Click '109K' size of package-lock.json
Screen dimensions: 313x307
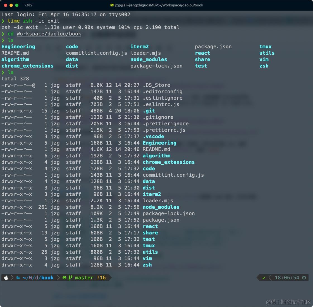pyautogui.click(x=96, y=214)
